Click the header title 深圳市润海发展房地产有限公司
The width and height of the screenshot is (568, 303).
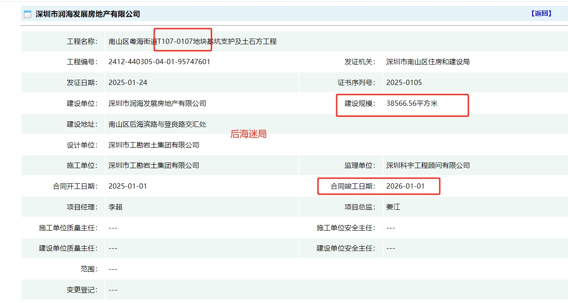point(88,14)
